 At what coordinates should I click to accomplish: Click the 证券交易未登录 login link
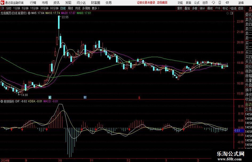pyautogui.click(x=146, y=3)
